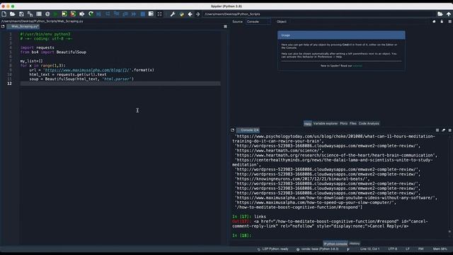Viewport: 453px width, 255px height.
Task: Click the RW permissions status entry
Action: 421,249
